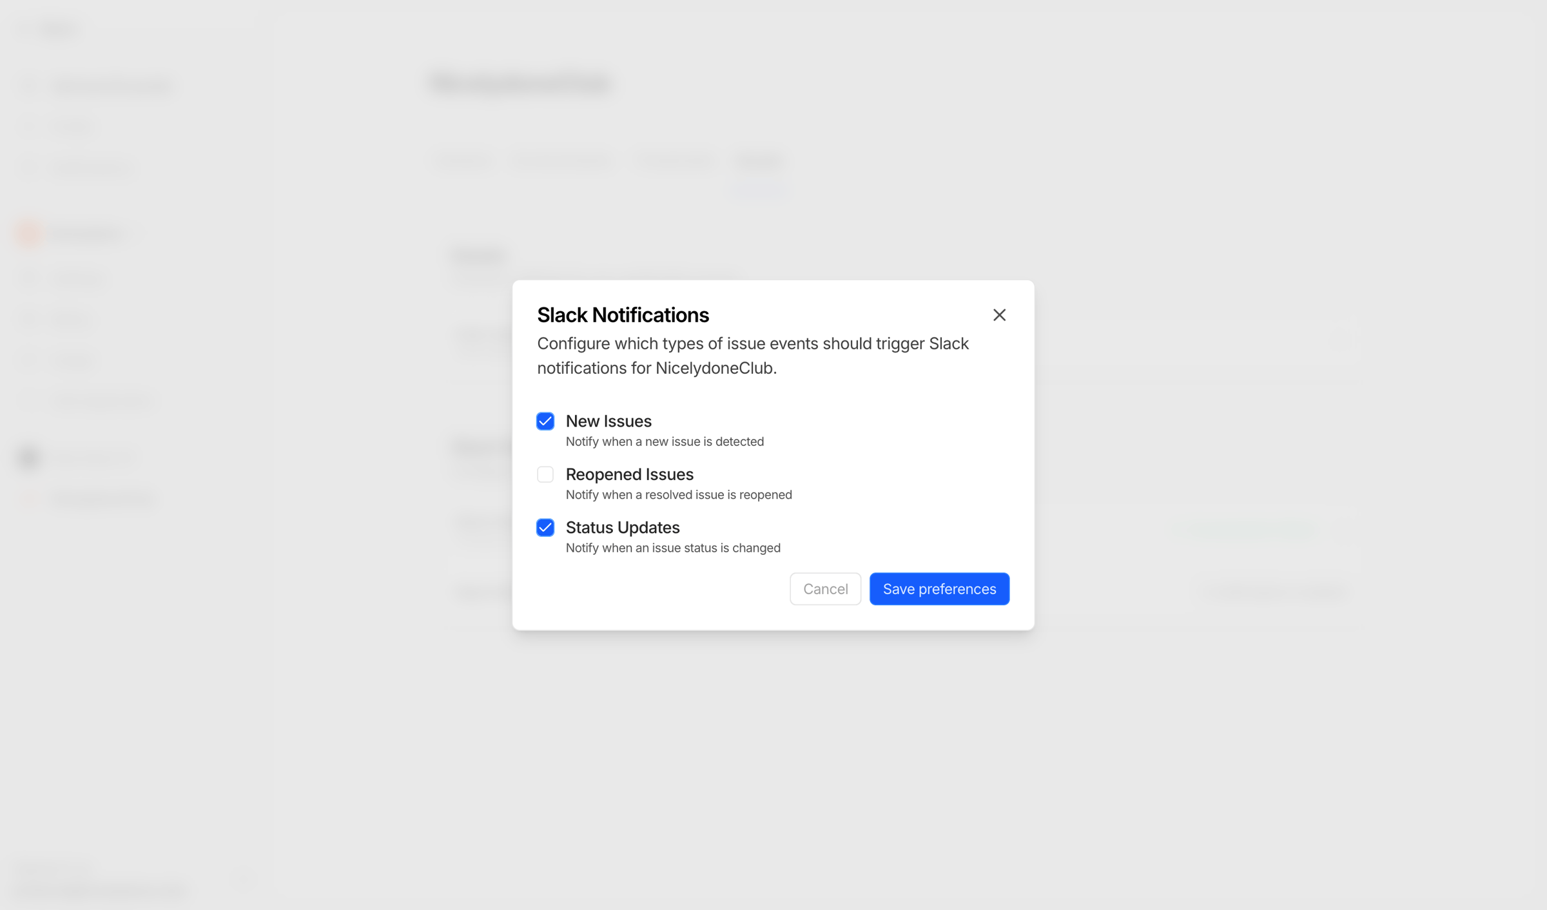Click the blurred dark avatar icon in sidebar
This screenshot has height=910, width=1547.
pos(29,458)
